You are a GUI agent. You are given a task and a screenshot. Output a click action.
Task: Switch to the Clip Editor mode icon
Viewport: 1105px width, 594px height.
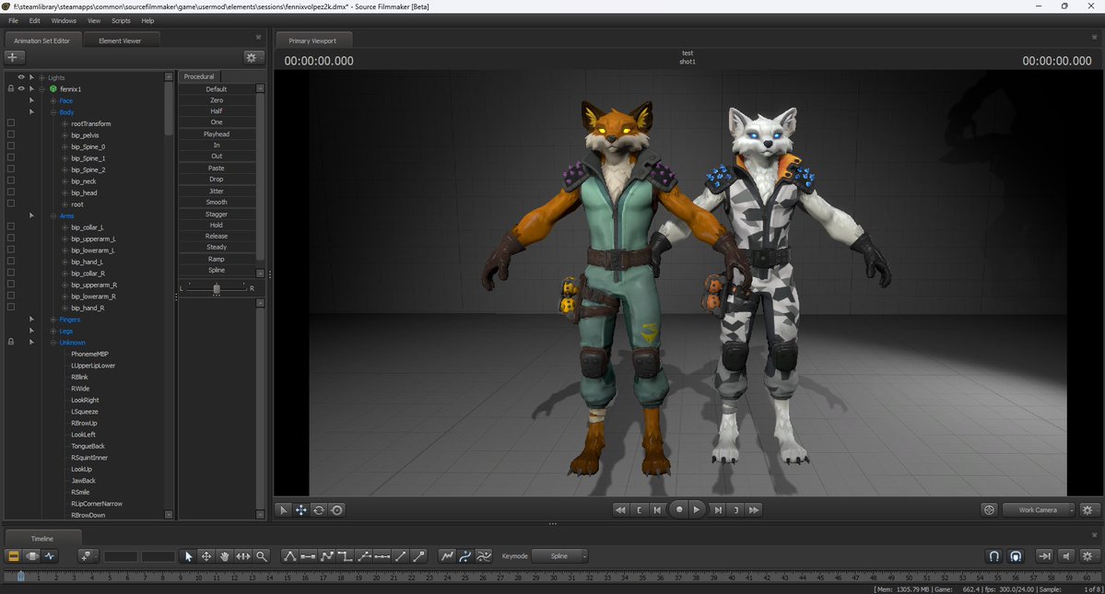[x=13, y=556]
